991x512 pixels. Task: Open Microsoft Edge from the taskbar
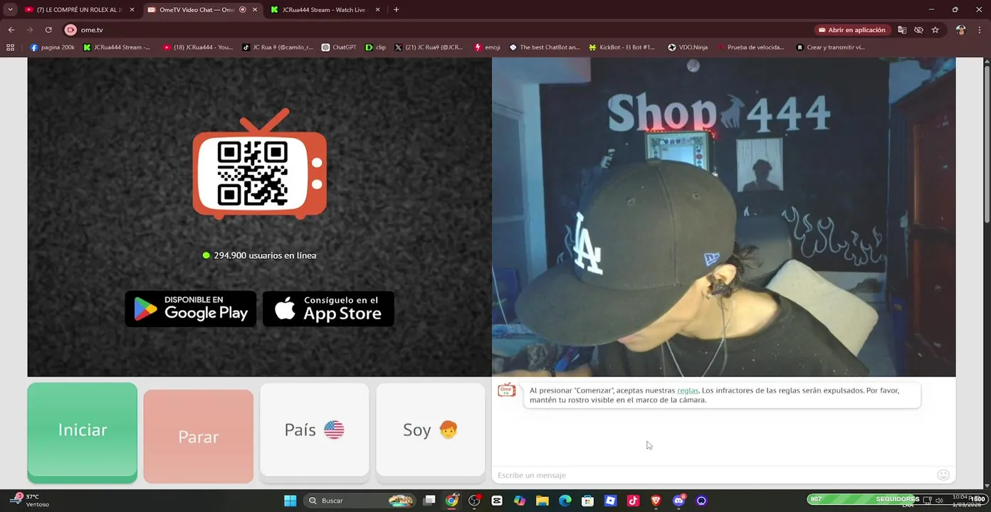pos(565,501)
